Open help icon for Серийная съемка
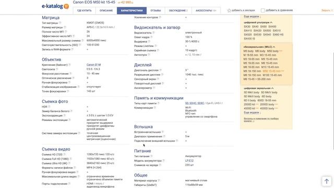Image resolution: width=334 pixels, height=188 pixels. tap(158, 50)
